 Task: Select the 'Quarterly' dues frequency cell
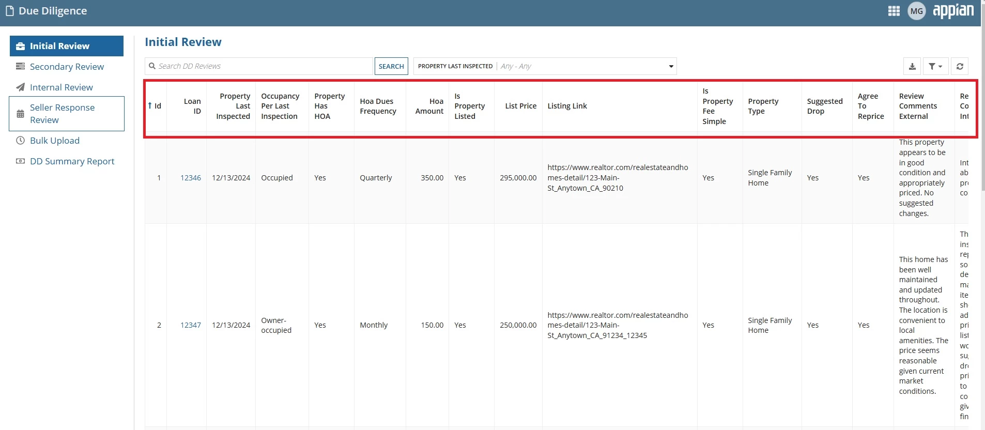[376, 178]
